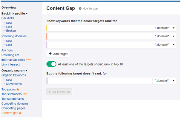Toggle the top 10 ranking switch
181x118 pixels.
click(x=51, y=64)
